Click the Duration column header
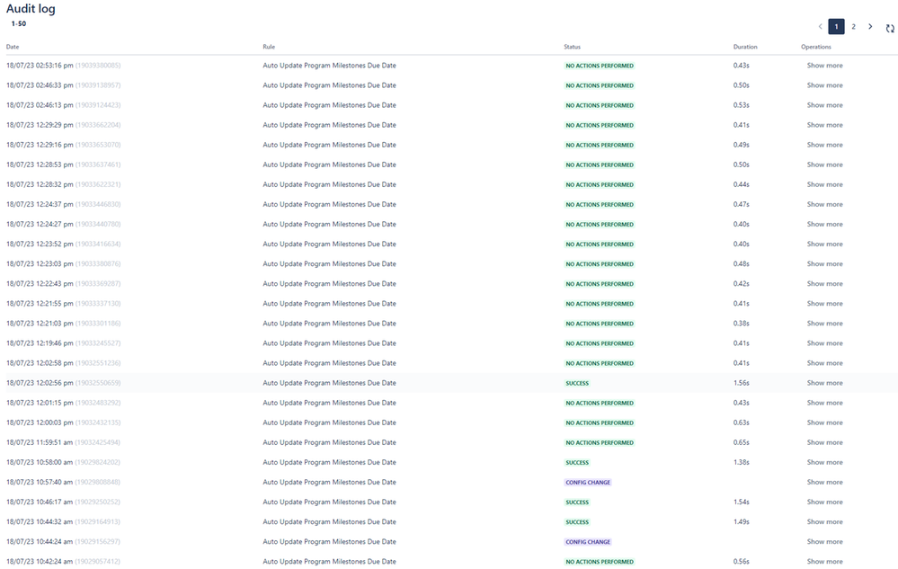The width and height of the screenshot is (898, 569). pos(745,47)
